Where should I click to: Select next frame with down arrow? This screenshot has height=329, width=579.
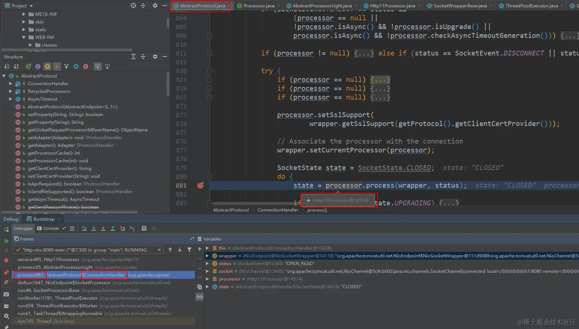[x=180, y=250]
